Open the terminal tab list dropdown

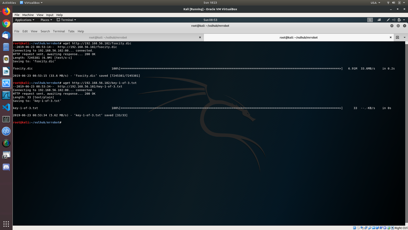point(404,37)
